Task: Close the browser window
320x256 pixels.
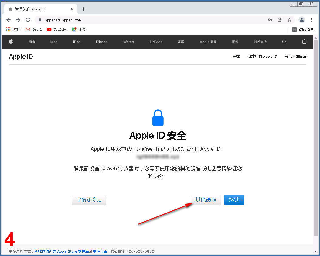Action: click(311, 4)
